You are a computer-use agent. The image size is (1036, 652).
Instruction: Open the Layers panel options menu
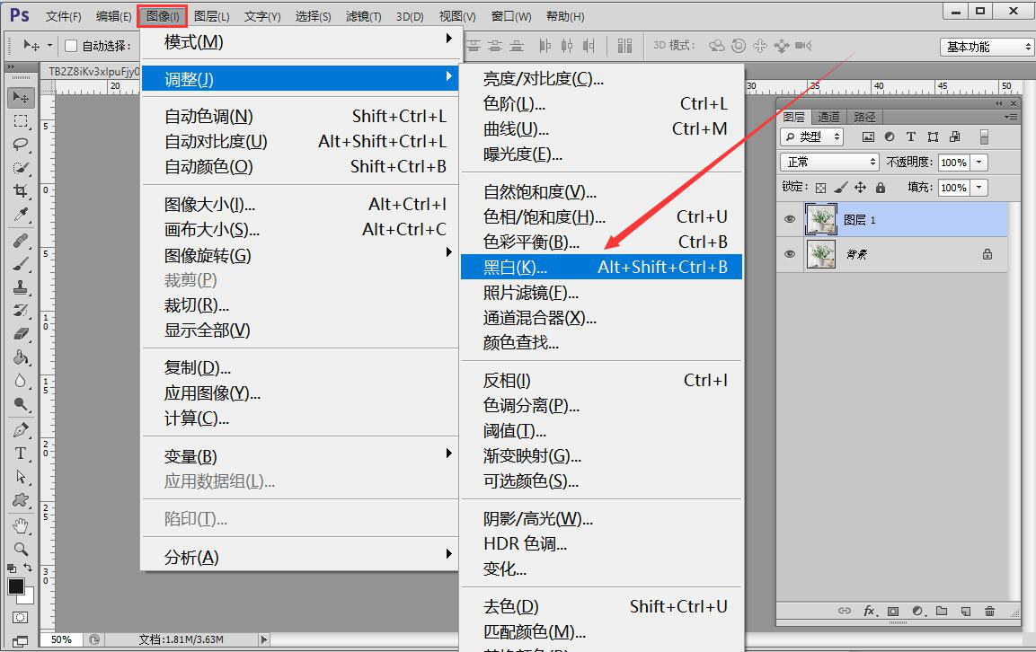click(x=1011, y=117)
